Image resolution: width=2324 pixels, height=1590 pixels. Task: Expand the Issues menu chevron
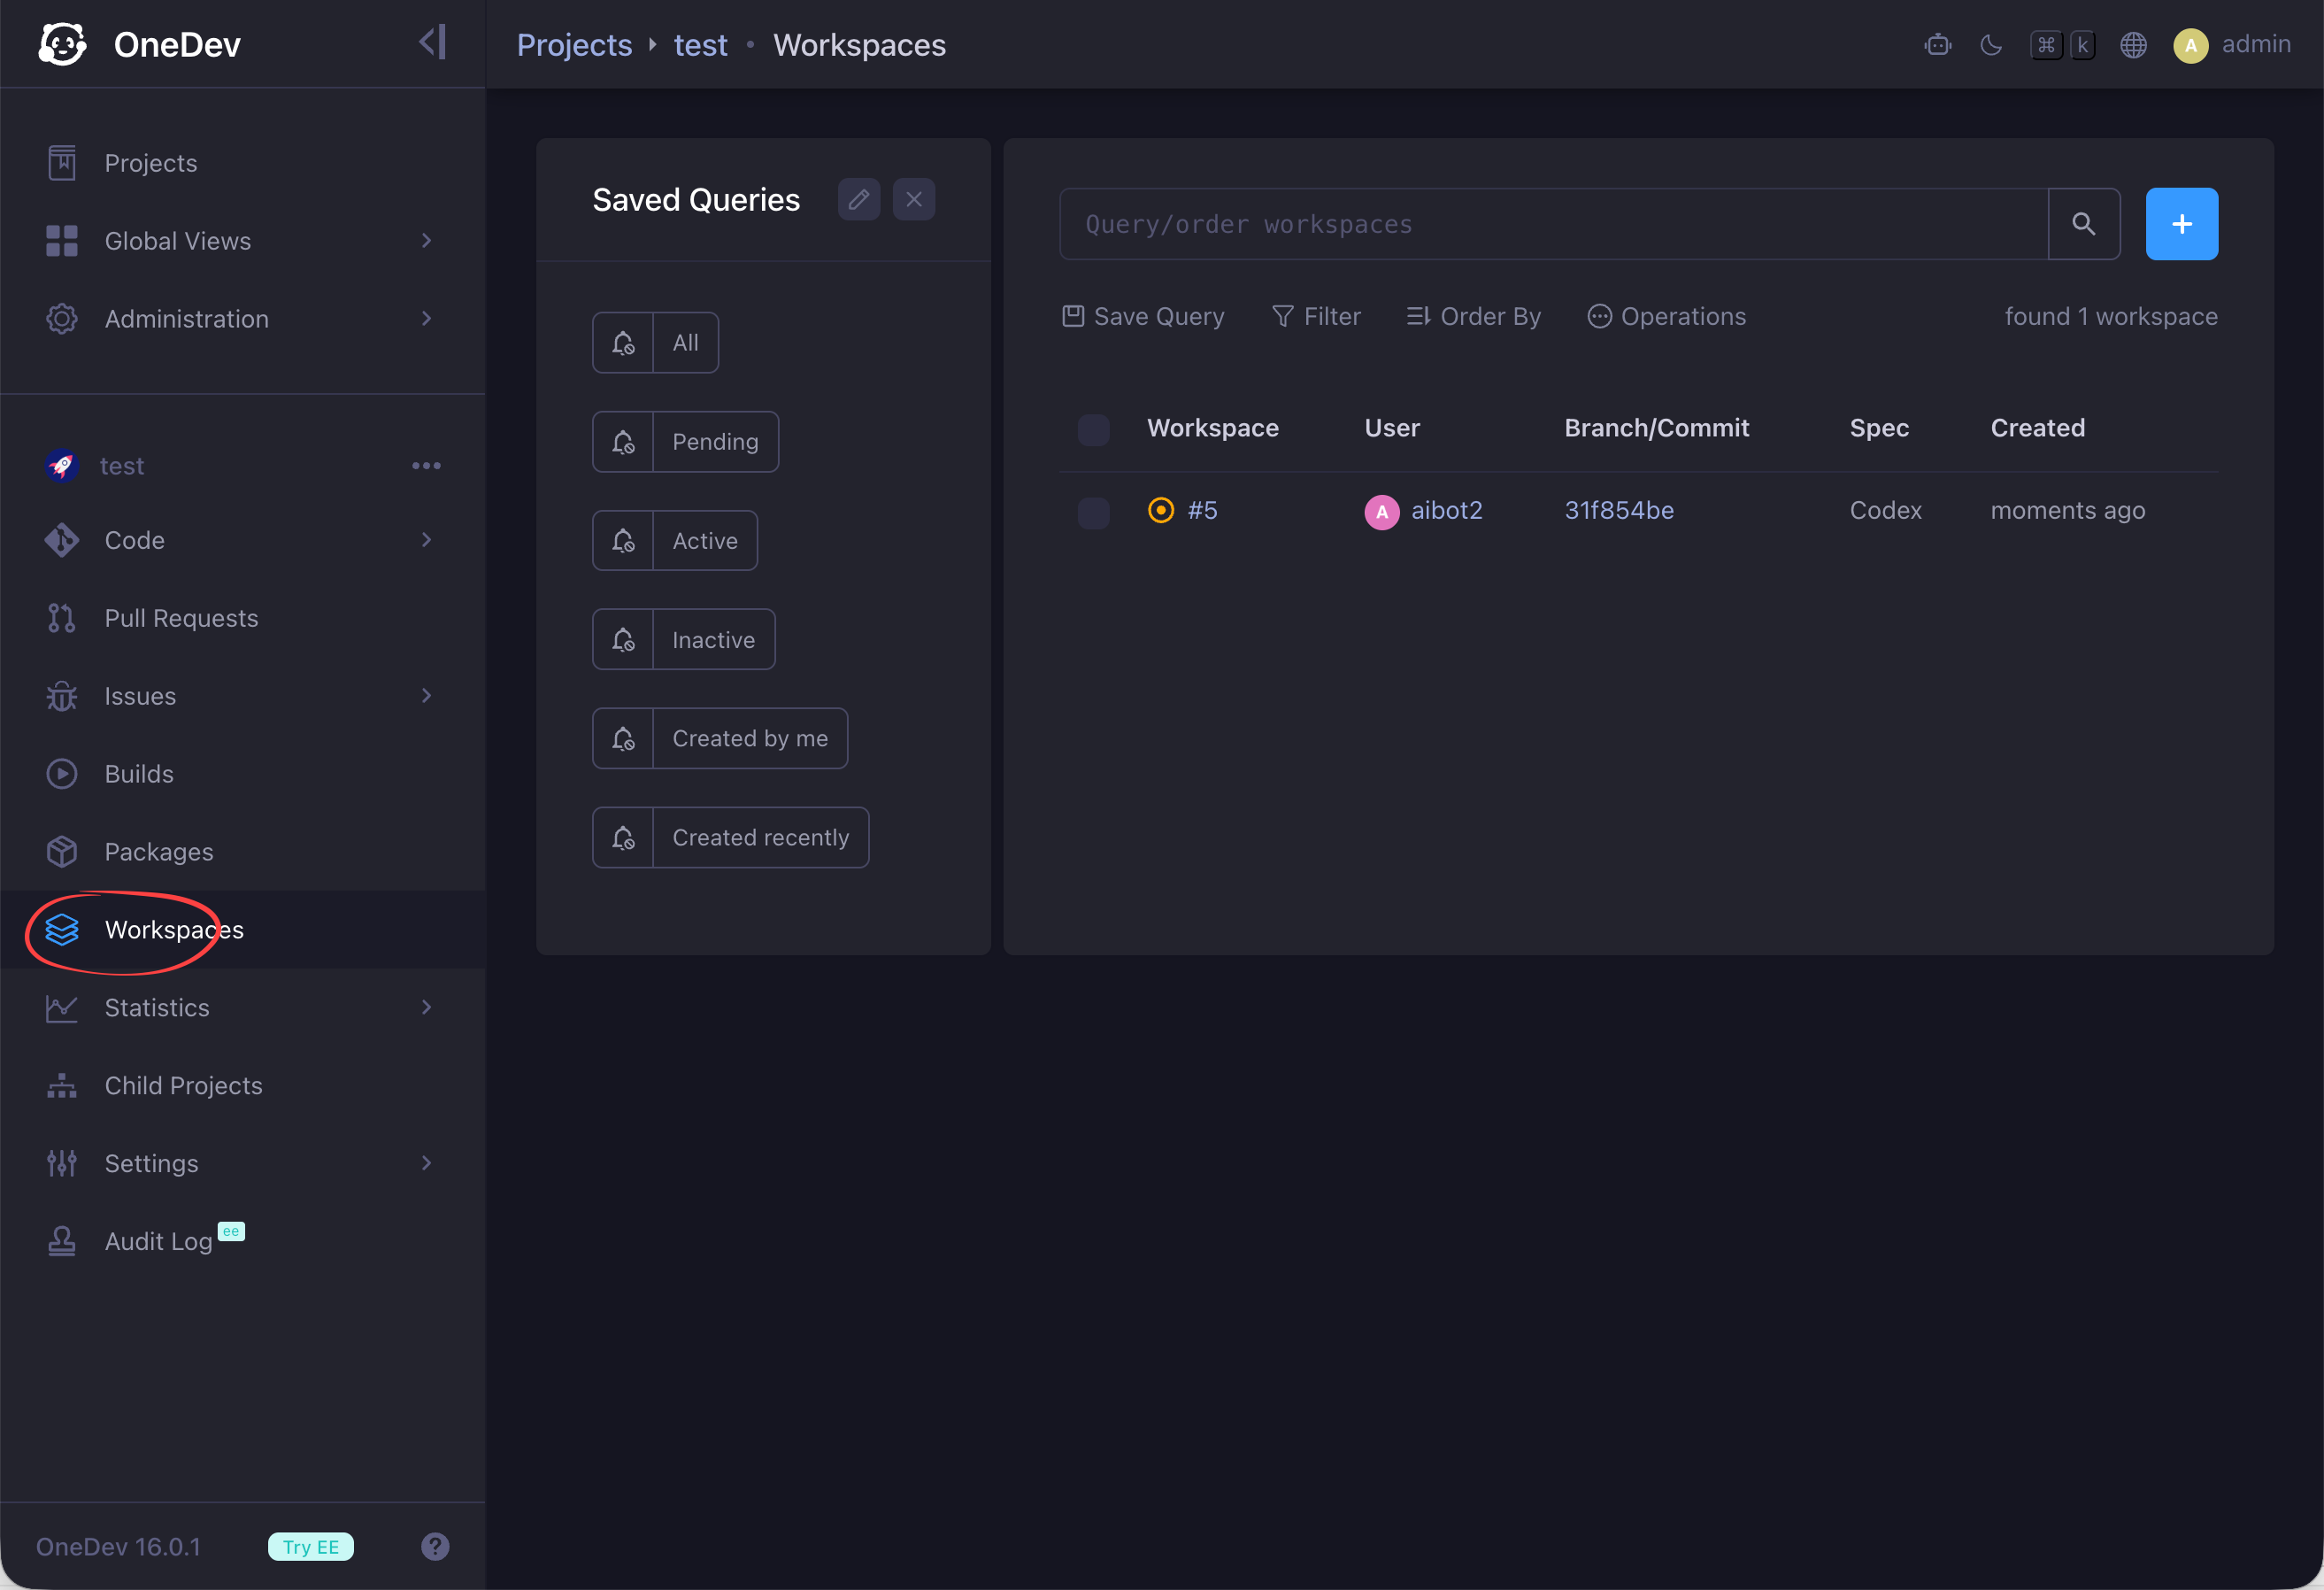[x=426, y=697]
